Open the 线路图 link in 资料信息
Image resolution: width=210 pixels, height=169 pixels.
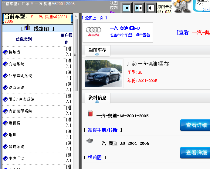[95, 157]
